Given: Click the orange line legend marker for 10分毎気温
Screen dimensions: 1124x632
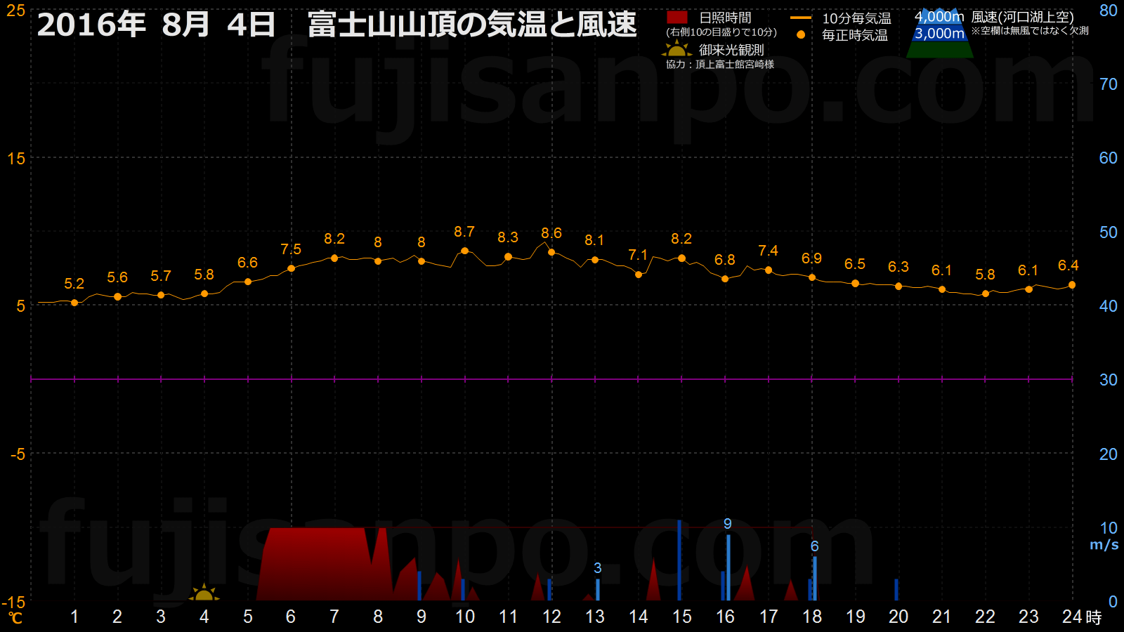Looking at the screenshot, I should point(801,18).
